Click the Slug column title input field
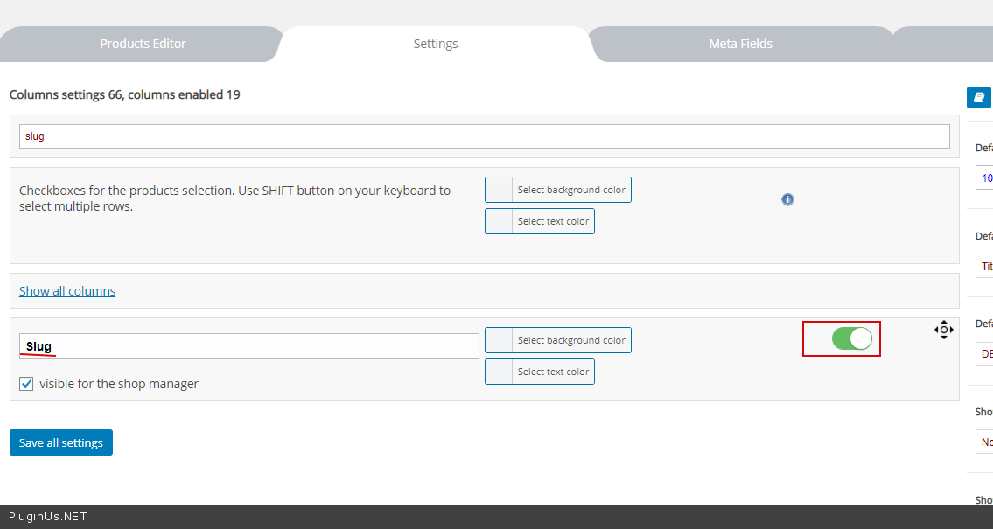993x529 pixels. 249,346
